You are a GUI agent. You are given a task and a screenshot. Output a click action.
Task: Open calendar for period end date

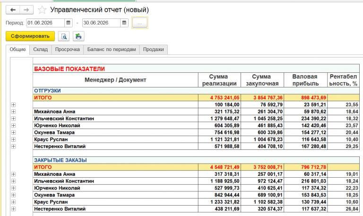[124, 23]
